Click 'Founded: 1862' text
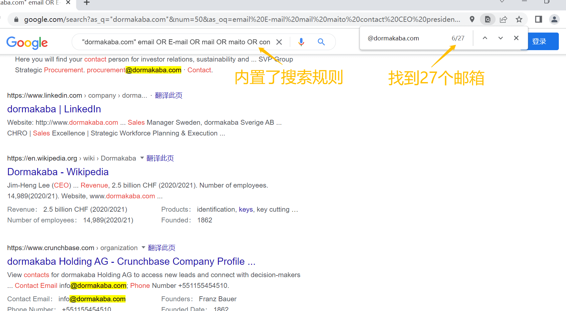Image resolution: width=566 pixels, height=311 pixels. (186, 220)
